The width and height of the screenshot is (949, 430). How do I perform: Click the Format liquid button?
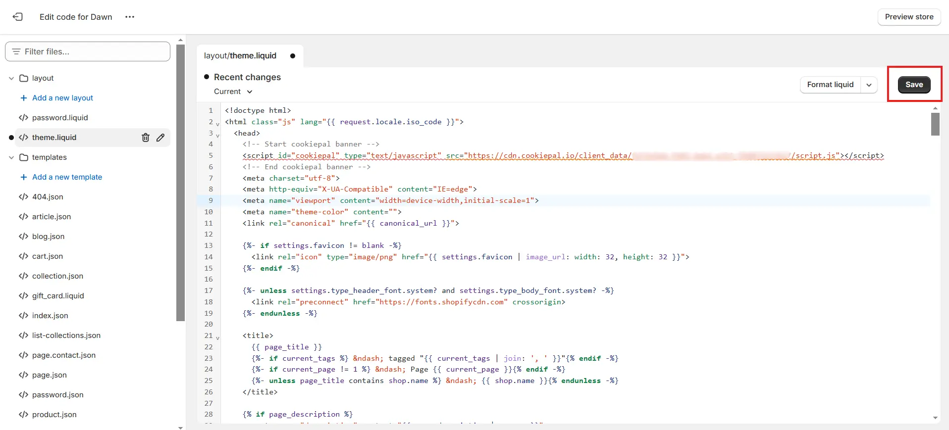pos(830,85)
